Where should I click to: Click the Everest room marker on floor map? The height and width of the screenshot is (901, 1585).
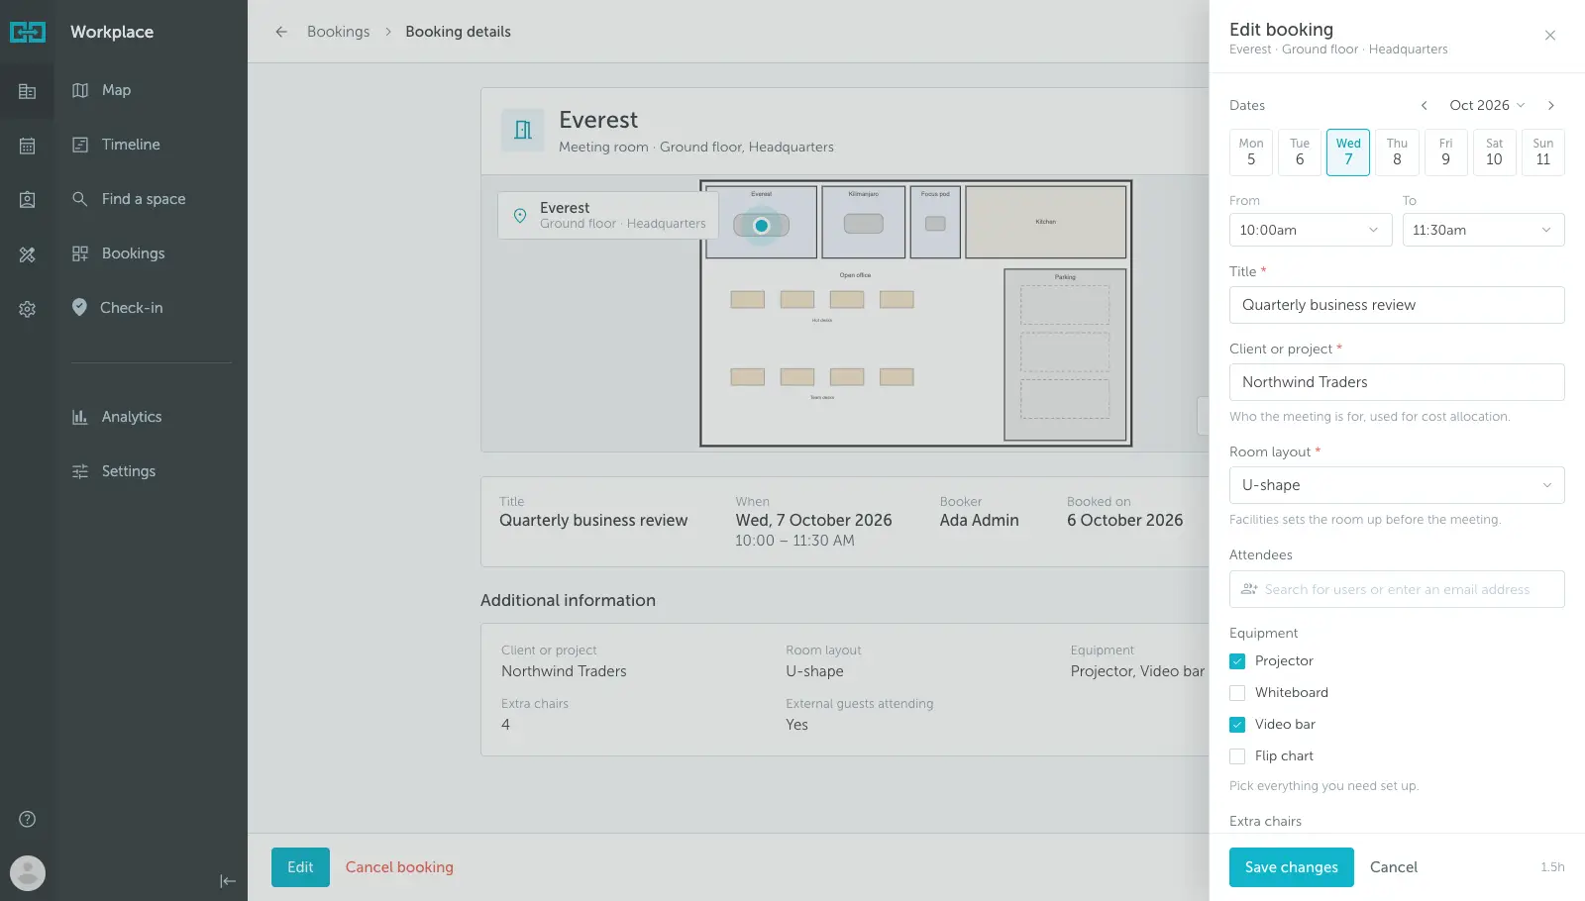pos(762,226)
